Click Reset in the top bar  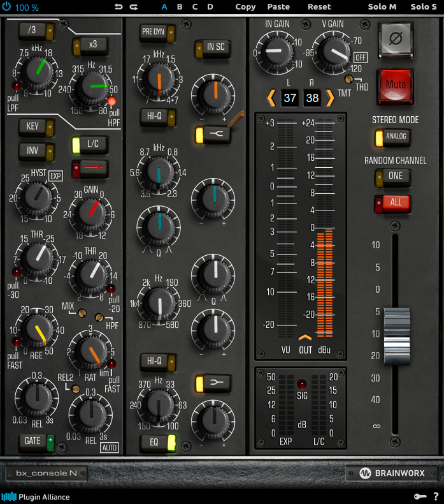[x=319, y=7]
